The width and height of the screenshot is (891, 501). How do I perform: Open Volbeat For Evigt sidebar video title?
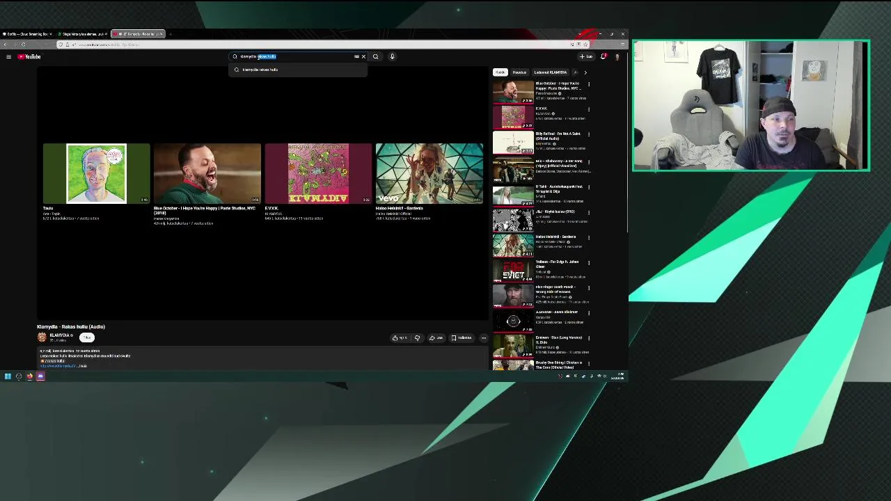tap(557, 264)
